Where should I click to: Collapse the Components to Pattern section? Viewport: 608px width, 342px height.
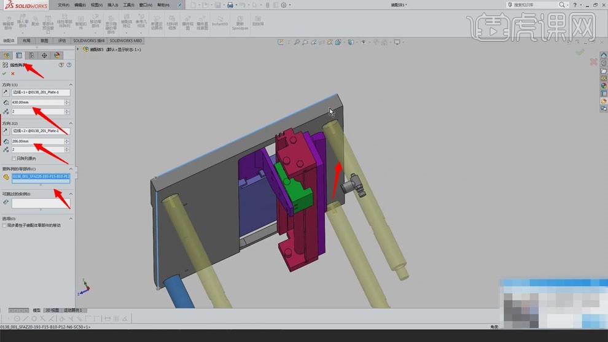tap(70, 169)
